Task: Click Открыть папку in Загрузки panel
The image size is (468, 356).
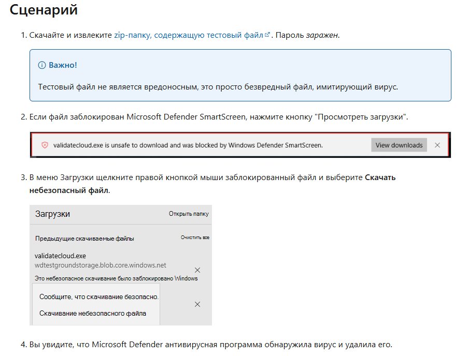Action: pos(189,214)
